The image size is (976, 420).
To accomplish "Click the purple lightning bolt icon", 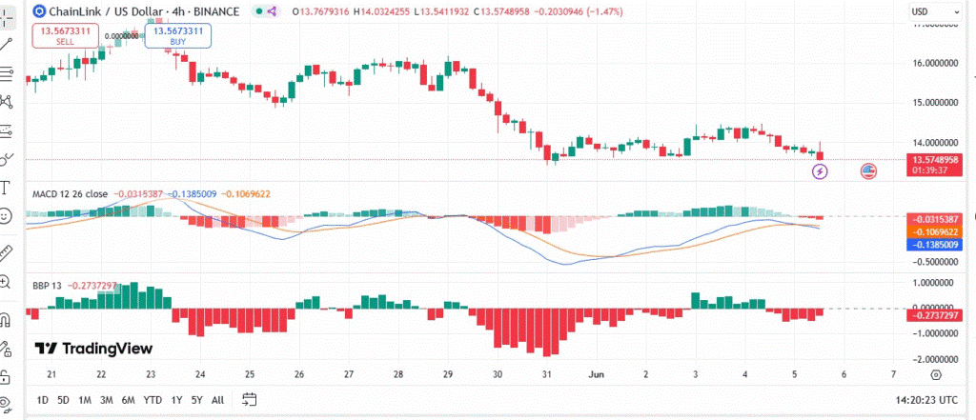I will tap(821, 171).
